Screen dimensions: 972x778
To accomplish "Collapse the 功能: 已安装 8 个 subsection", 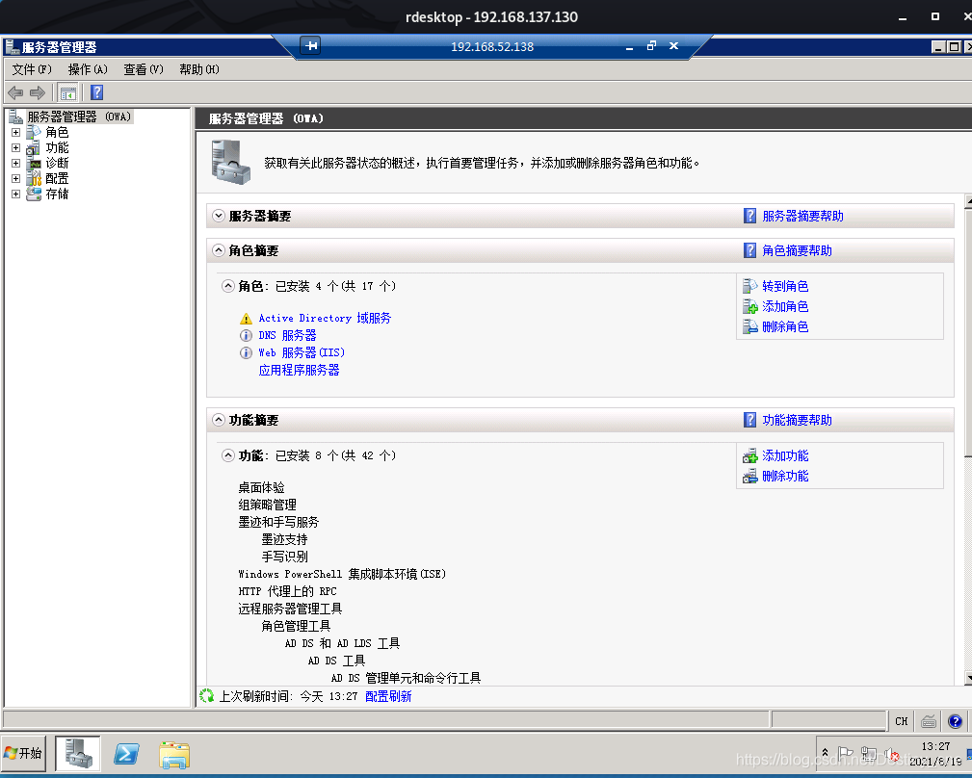I will 228,455.
